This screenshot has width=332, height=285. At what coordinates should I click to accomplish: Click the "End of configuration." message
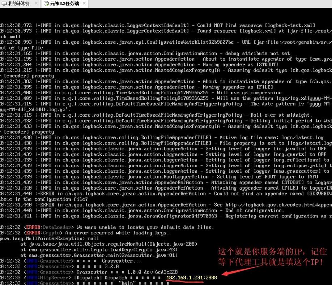pyautogui.click(x=254, y=211)
